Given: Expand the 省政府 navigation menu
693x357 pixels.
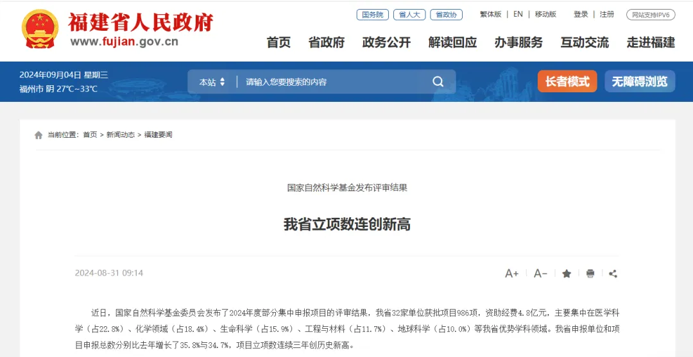Looking at the screenshot, I should [x=326, y=42].
